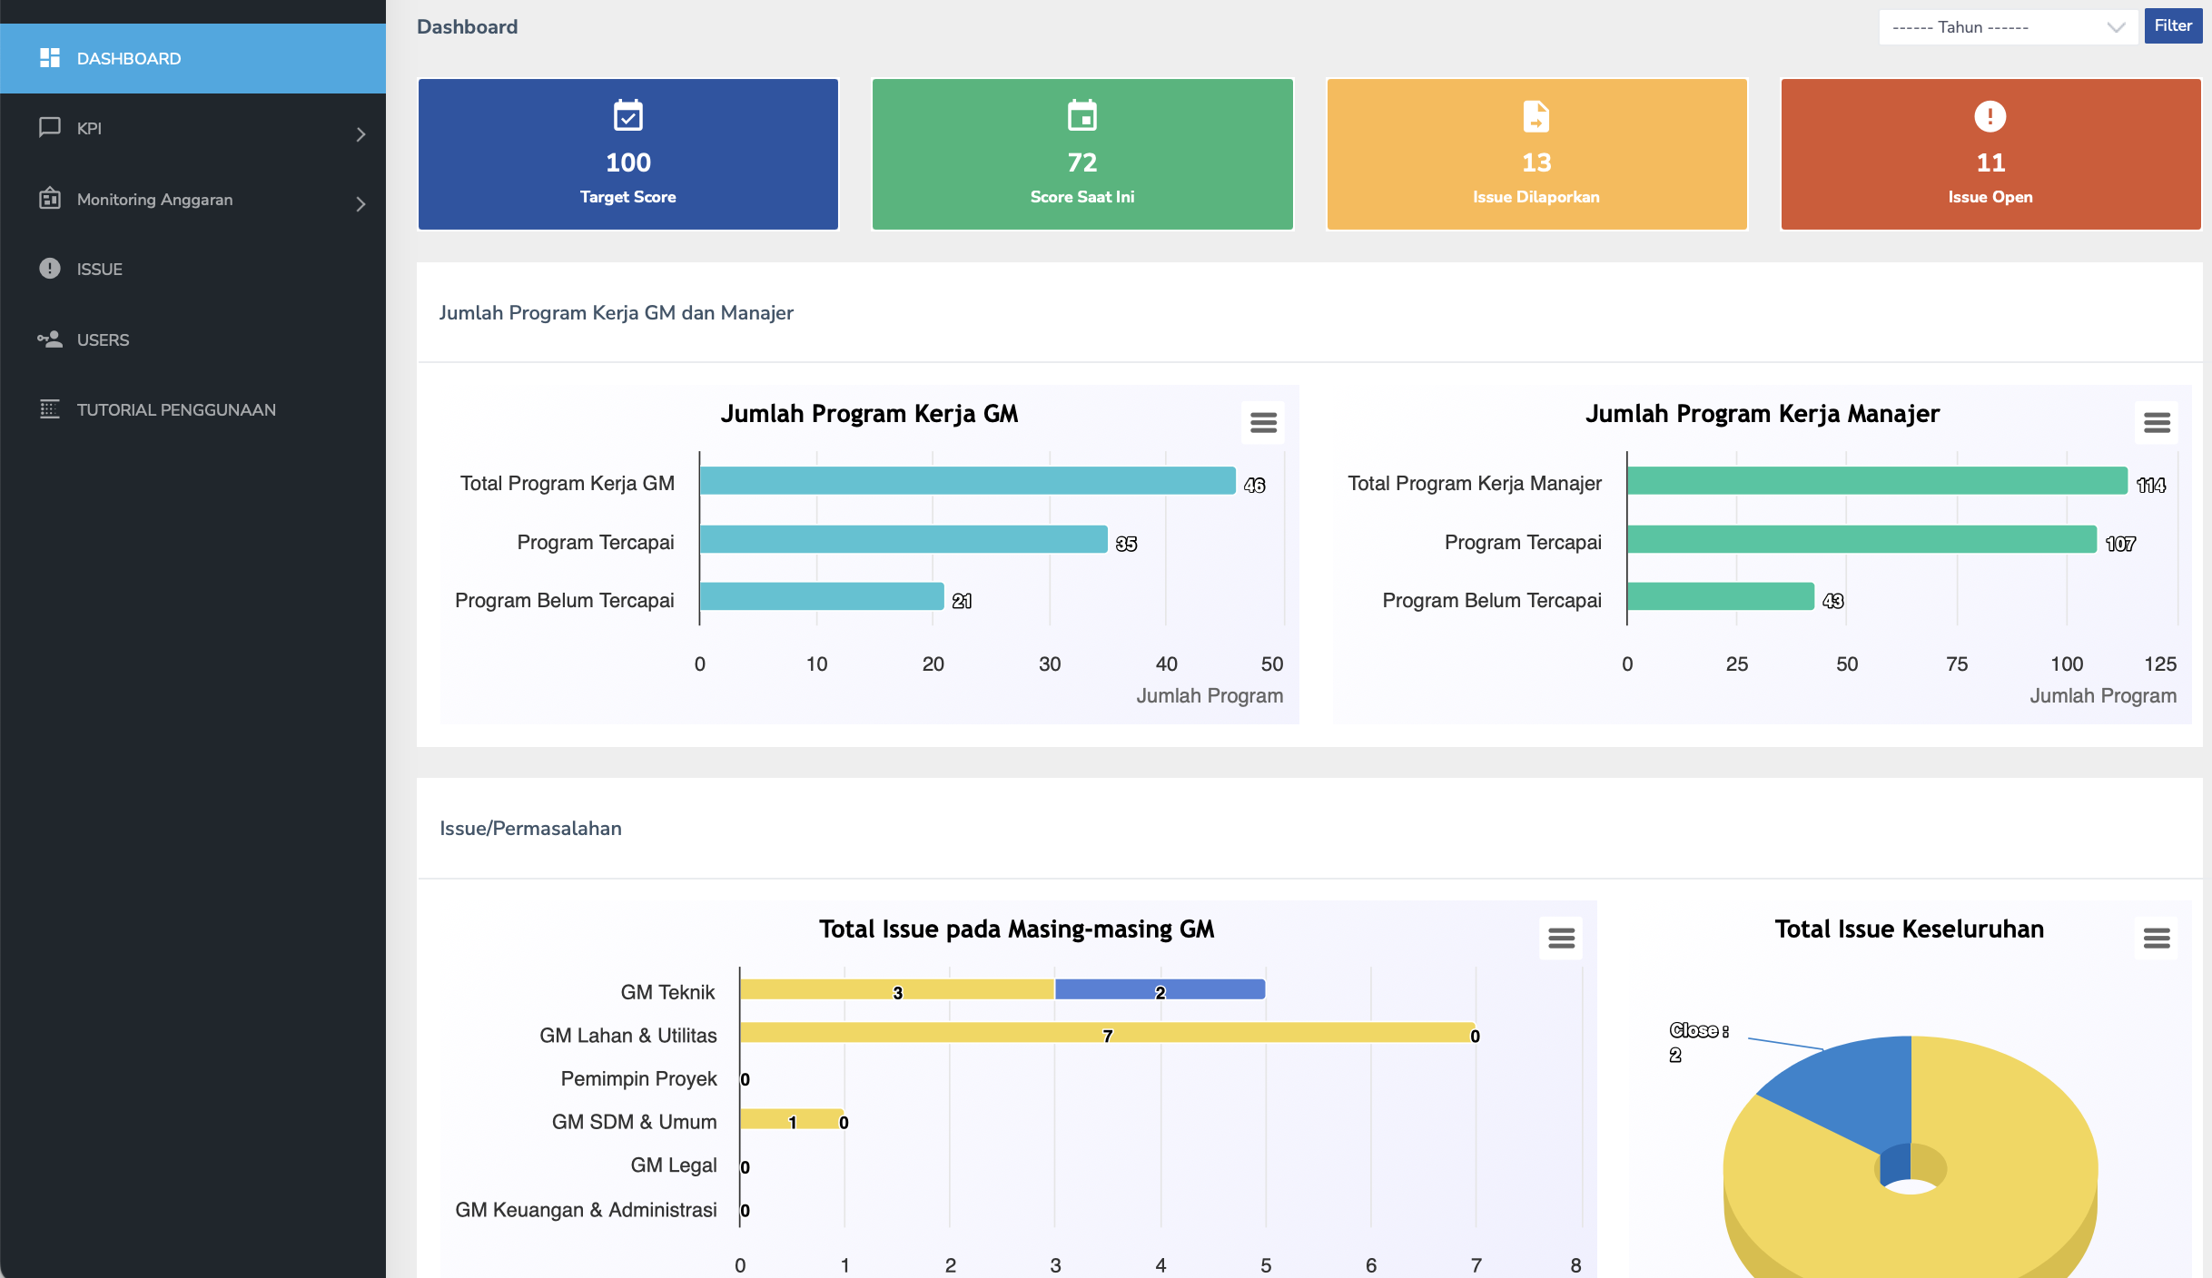The image size is (2212, 1278).
Task: Select the Score Saat Ini green card
Action: tap(1082, 154)
